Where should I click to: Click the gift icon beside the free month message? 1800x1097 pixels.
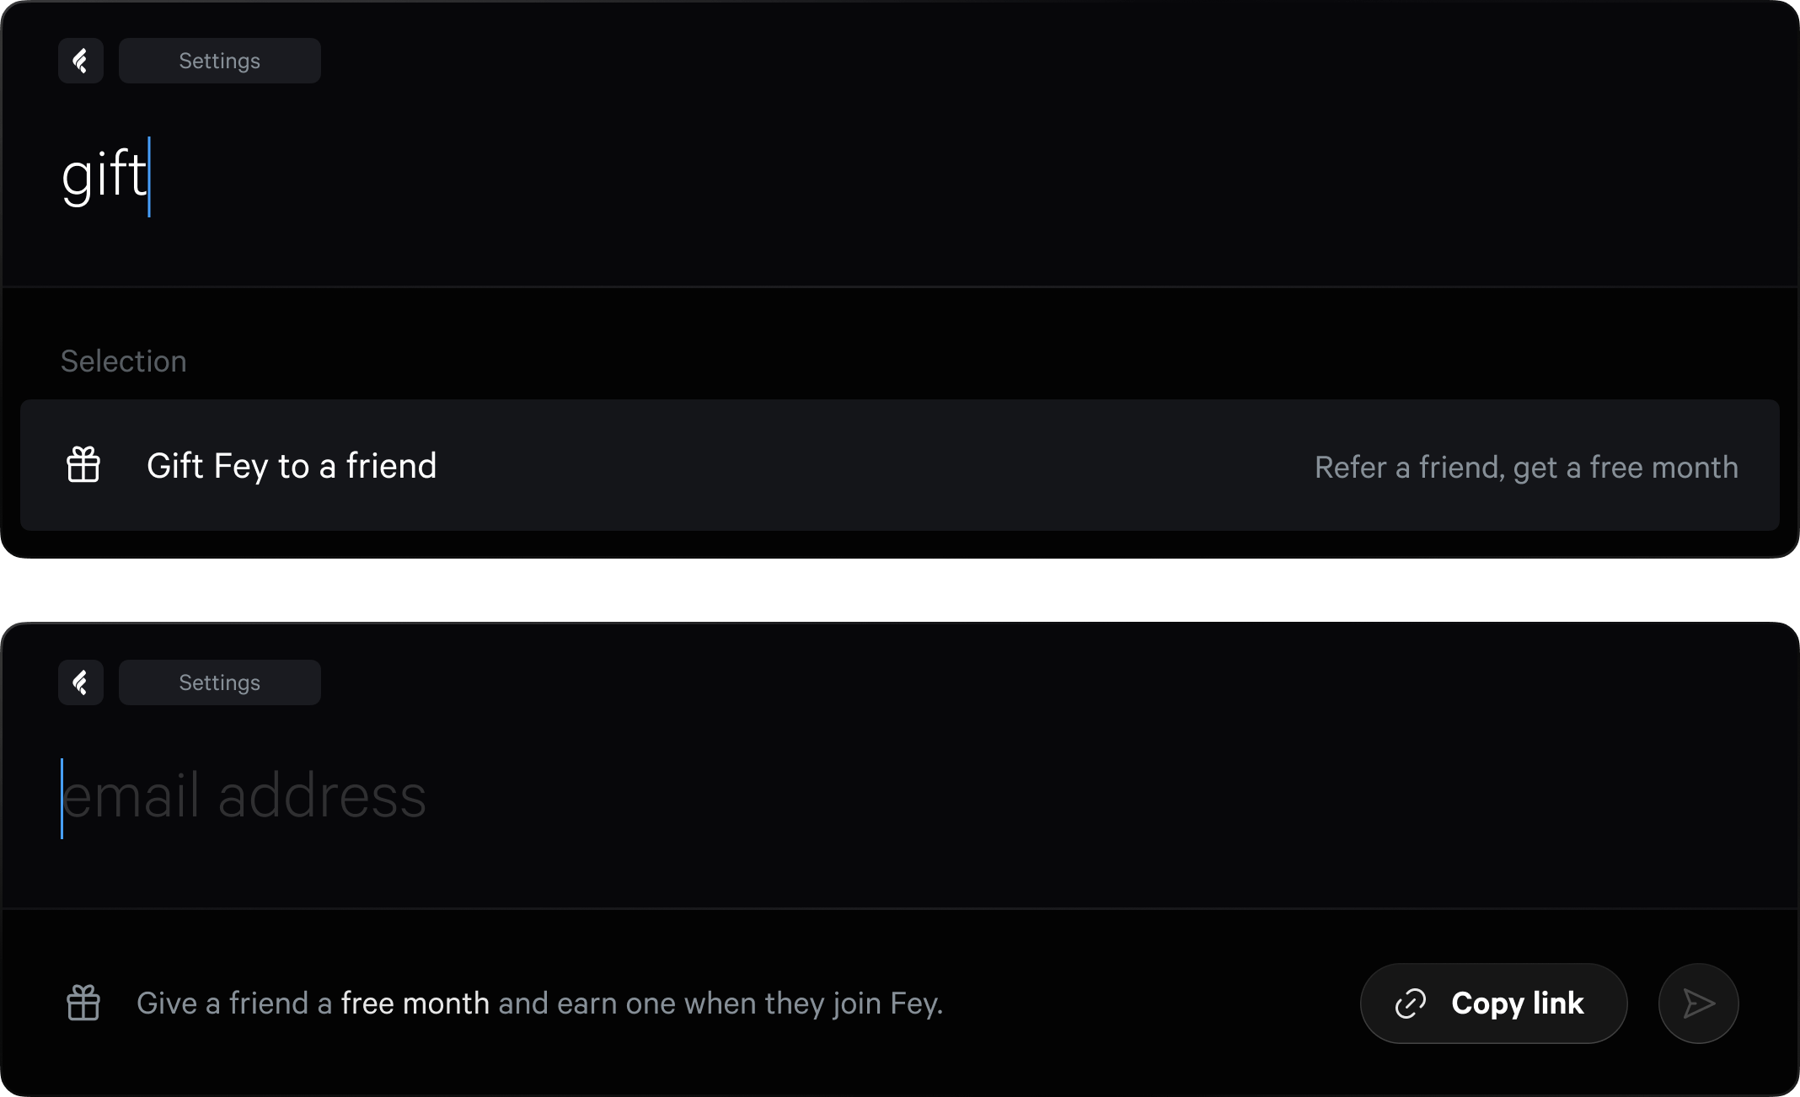tap(83, 1003)
